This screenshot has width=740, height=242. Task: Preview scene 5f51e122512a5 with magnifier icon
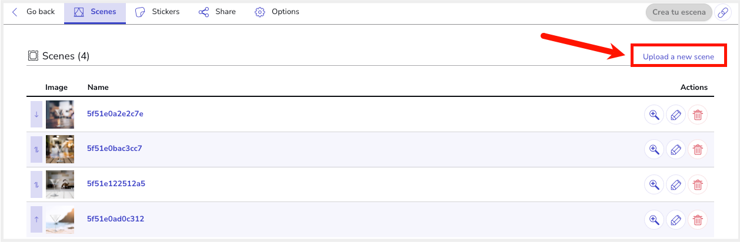[x=654, y=185]
